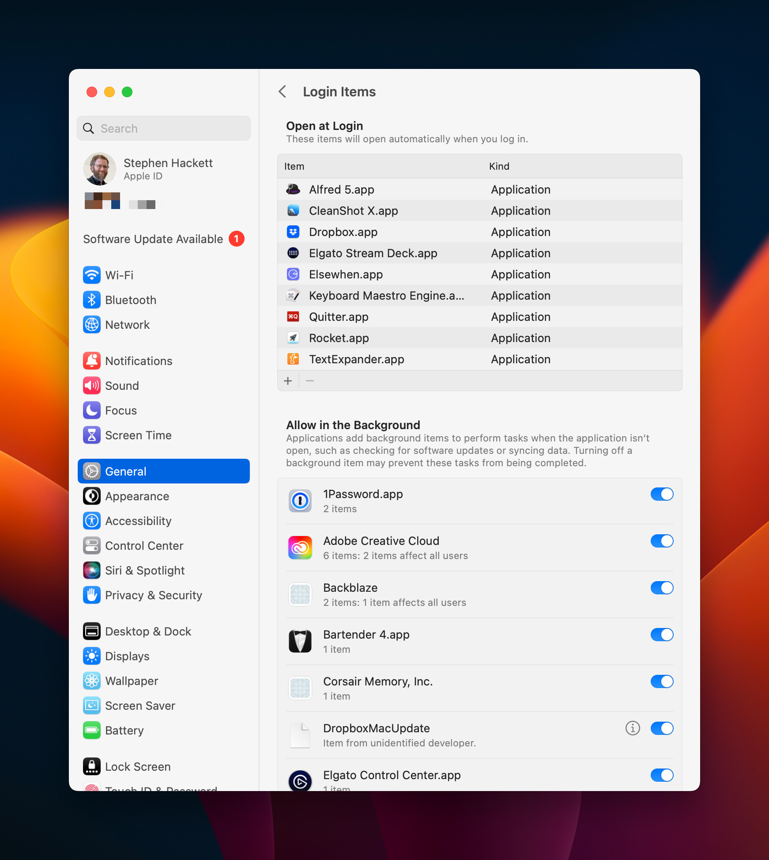This screenshot has width=769, height=860.
Task: Click the Item column header
Action: pos(294,166)
